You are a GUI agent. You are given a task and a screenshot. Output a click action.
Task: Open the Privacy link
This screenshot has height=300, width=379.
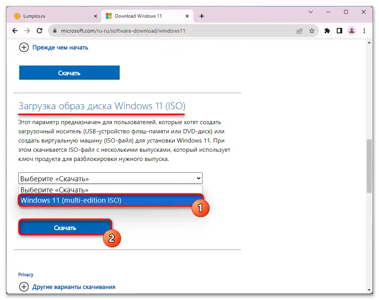[x=25, y=274]
